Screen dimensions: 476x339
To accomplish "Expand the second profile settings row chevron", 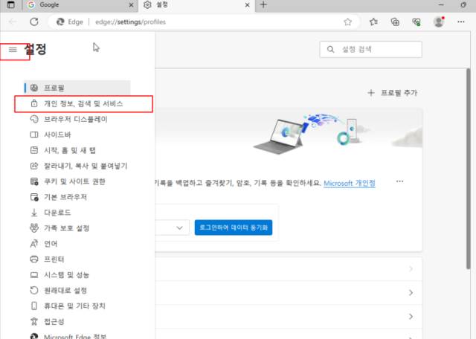I will click(x=410, y=294).
